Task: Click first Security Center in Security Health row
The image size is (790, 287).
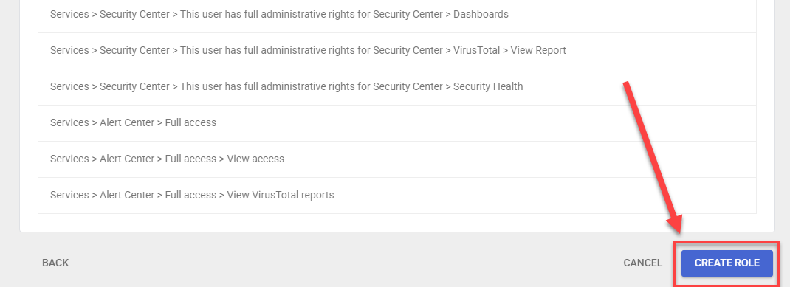Action: (x=134, y=86)
